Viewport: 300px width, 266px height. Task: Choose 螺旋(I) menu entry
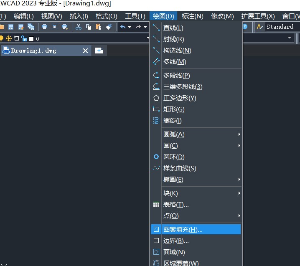[x=196, y=121]
